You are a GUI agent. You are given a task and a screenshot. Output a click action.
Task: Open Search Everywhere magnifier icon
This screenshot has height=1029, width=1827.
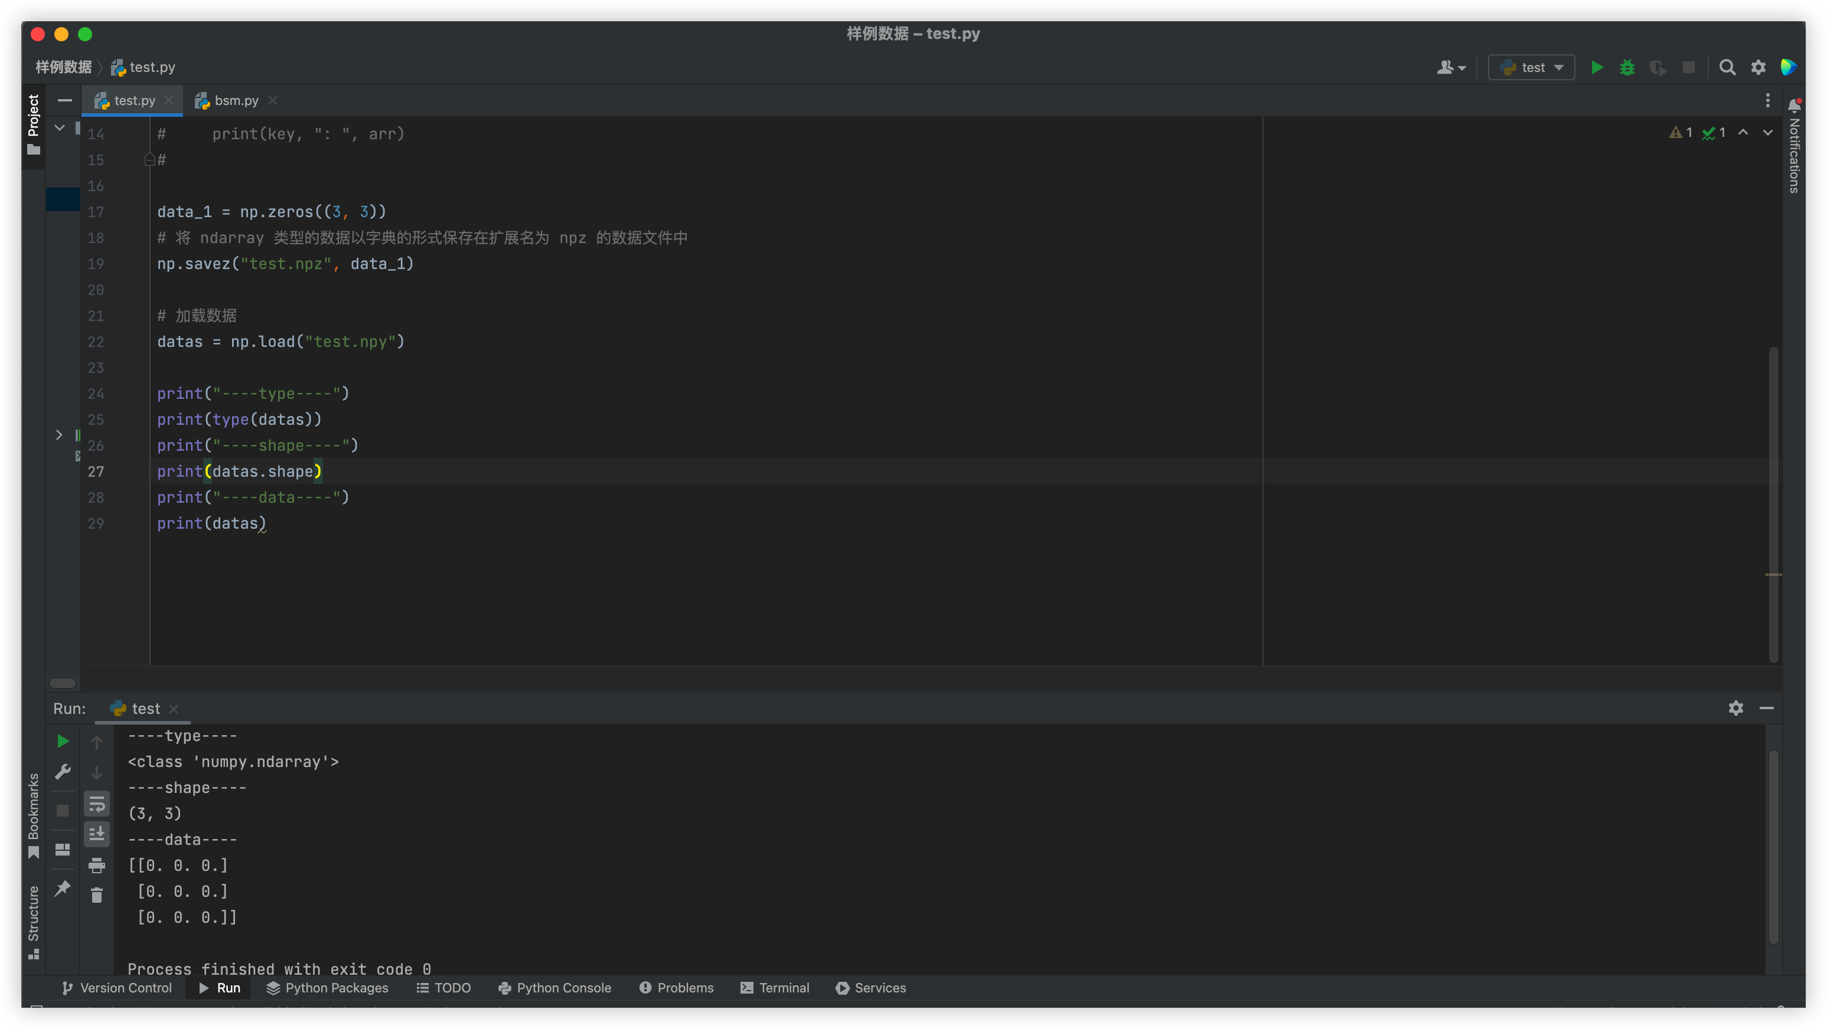(1727, 67)
